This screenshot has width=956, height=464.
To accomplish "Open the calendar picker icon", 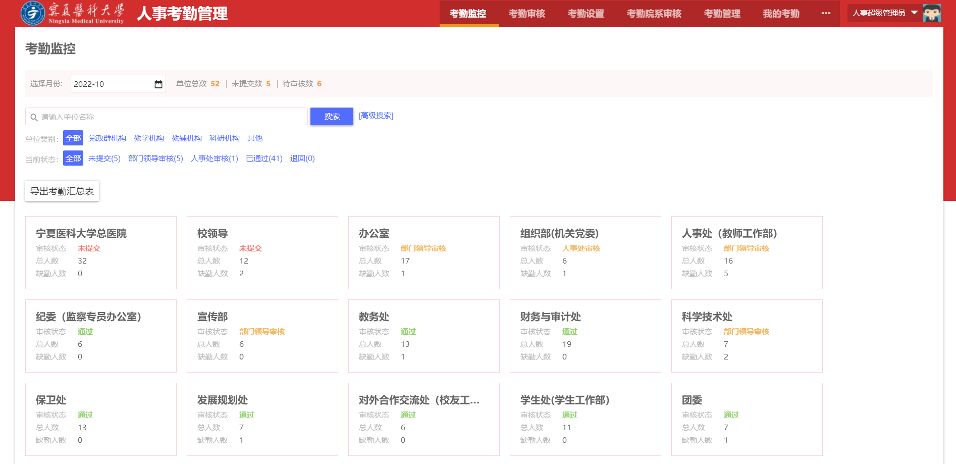I will 158,84.
